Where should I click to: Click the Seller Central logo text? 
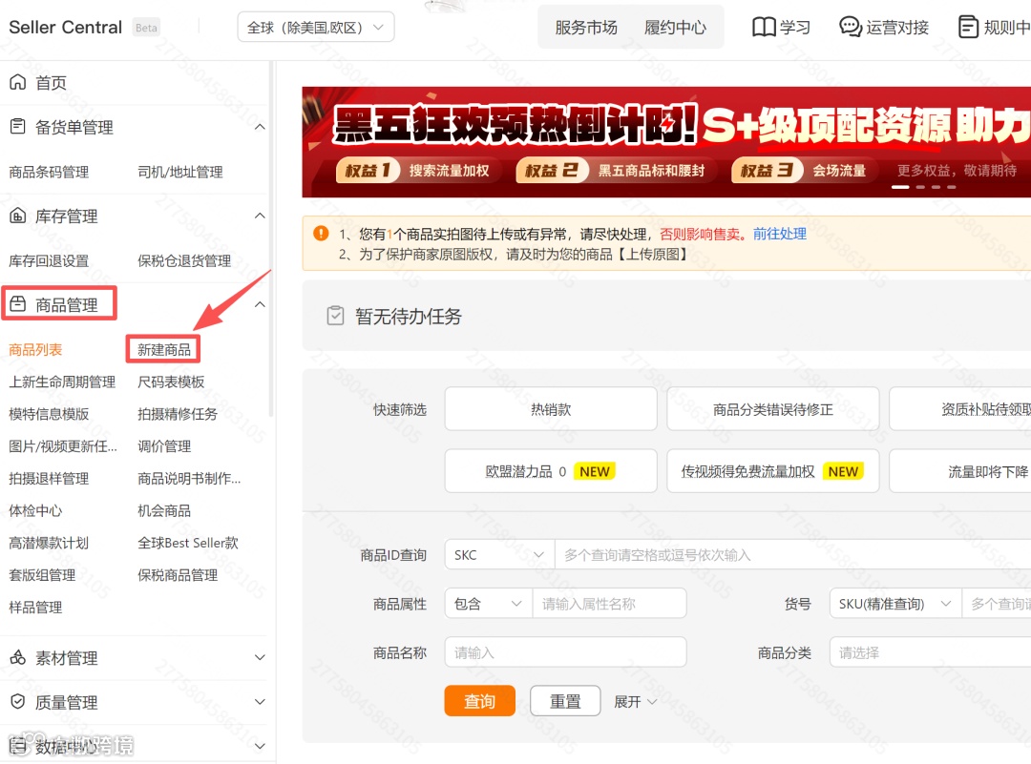65,28
